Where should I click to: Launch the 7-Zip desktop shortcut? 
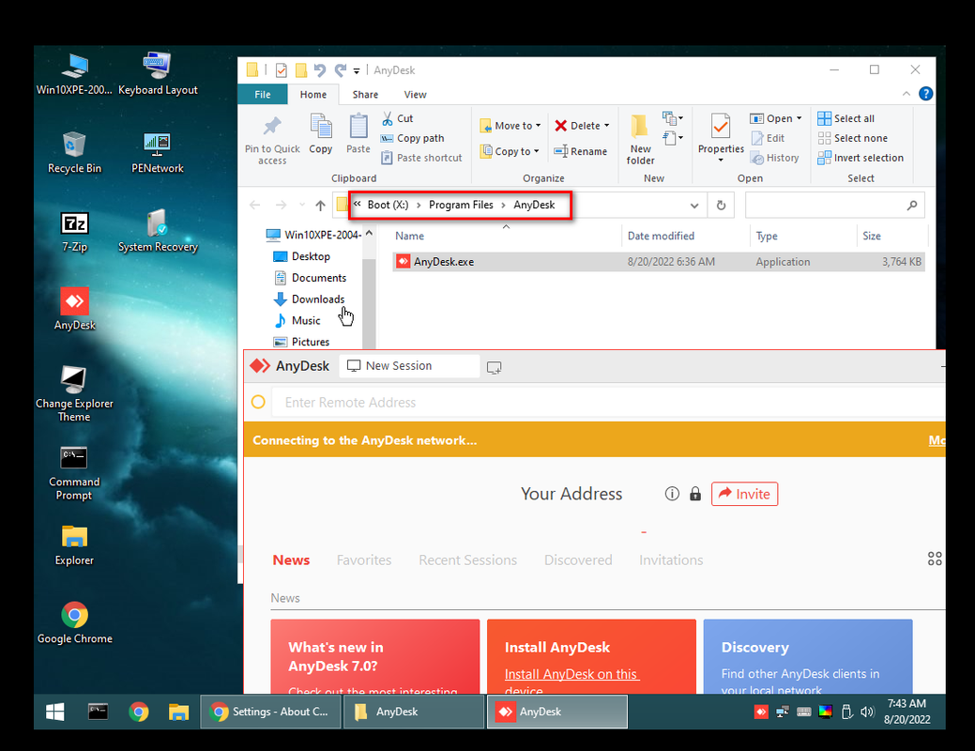pos(74,232)
